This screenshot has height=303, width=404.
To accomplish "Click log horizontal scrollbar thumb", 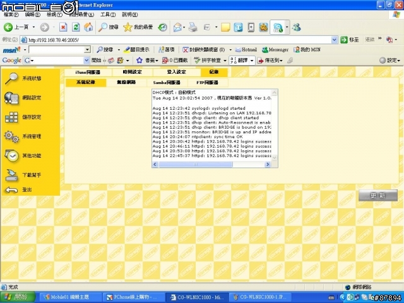I will [x=196, y=164].
